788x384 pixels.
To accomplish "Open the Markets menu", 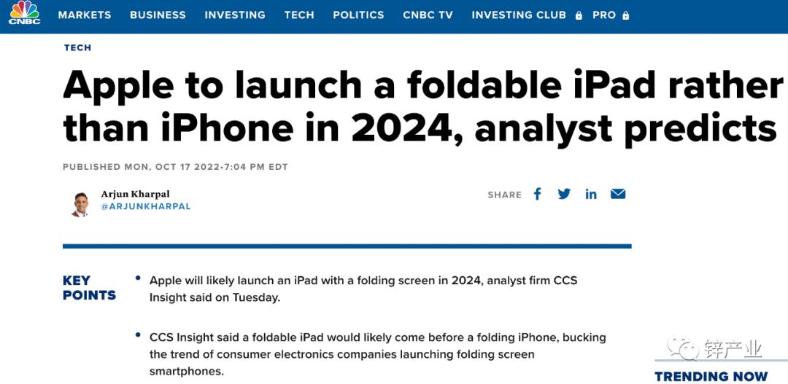I will [85, 15].
